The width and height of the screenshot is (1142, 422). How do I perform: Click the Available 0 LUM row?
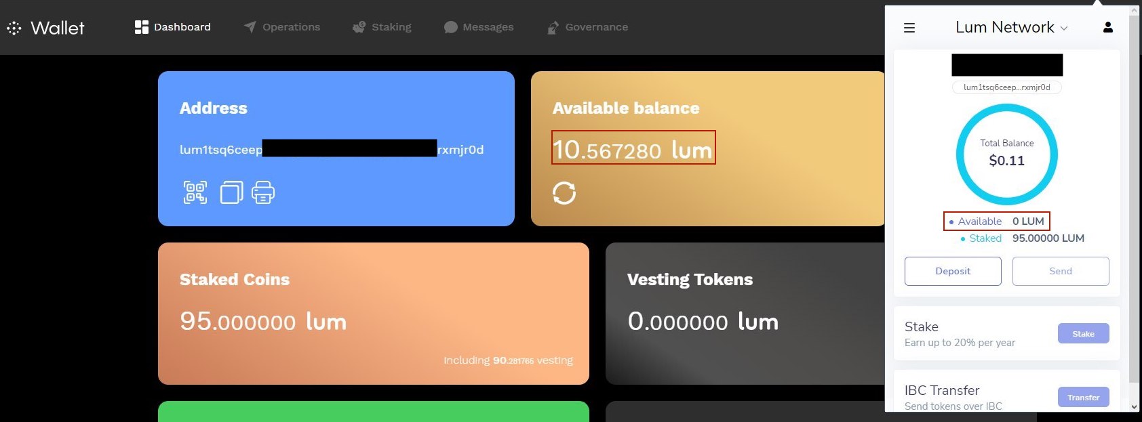(x=996, y=221)
